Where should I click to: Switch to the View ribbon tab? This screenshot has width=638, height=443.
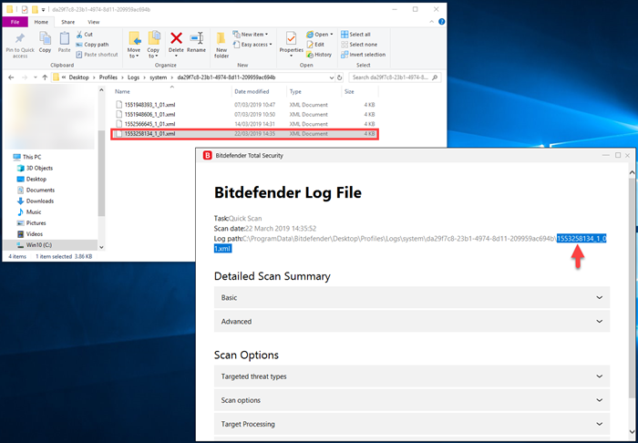94,22
